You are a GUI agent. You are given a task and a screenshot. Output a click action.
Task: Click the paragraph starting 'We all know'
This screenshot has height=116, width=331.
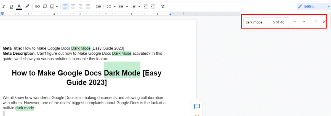84,103
